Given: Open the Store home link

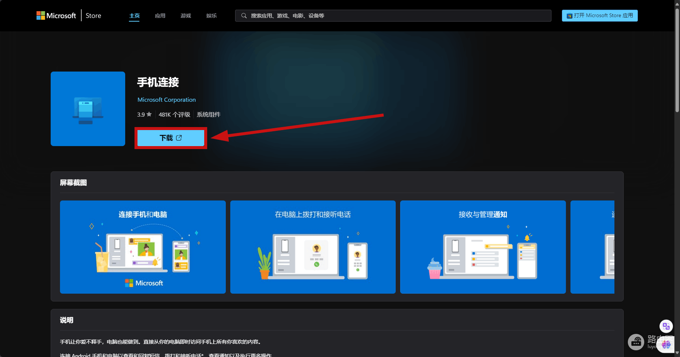Looking at the screenshot, I should pyautogui.click(x=93, y=16).
